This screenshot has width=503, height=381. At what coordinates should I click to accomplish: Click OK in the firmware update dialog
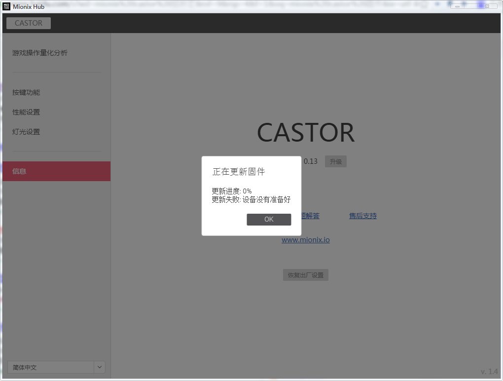pos(269,220)
